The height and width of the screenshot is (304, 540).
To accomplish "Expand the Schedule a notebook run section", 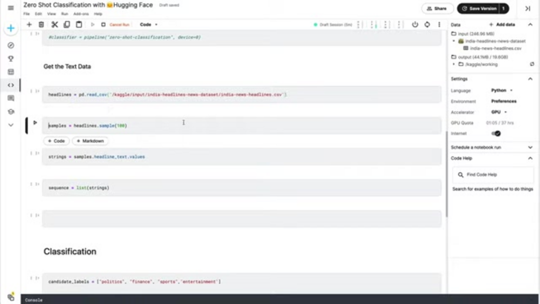I will (530, 147).
